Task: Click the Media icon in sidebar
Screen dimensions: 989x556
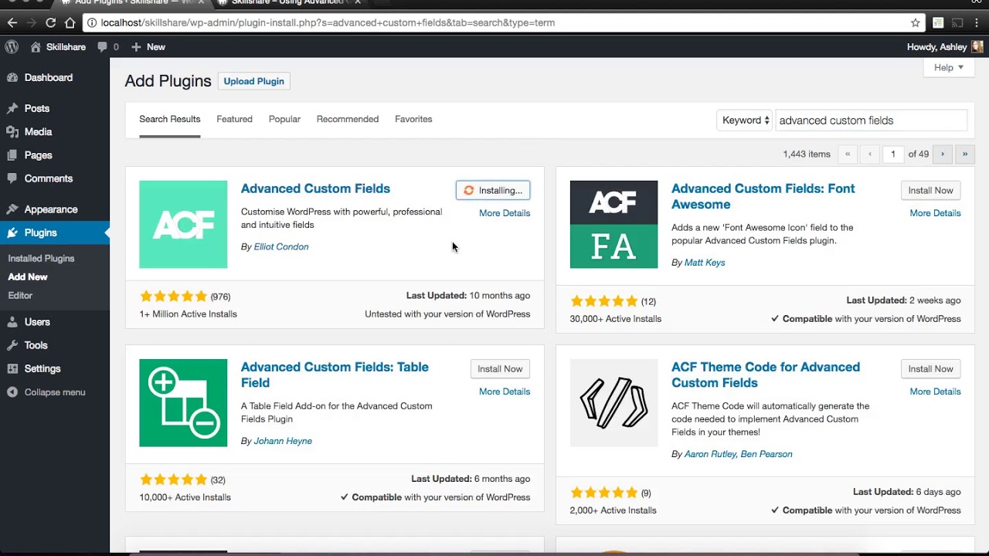Action: point(12,132)
